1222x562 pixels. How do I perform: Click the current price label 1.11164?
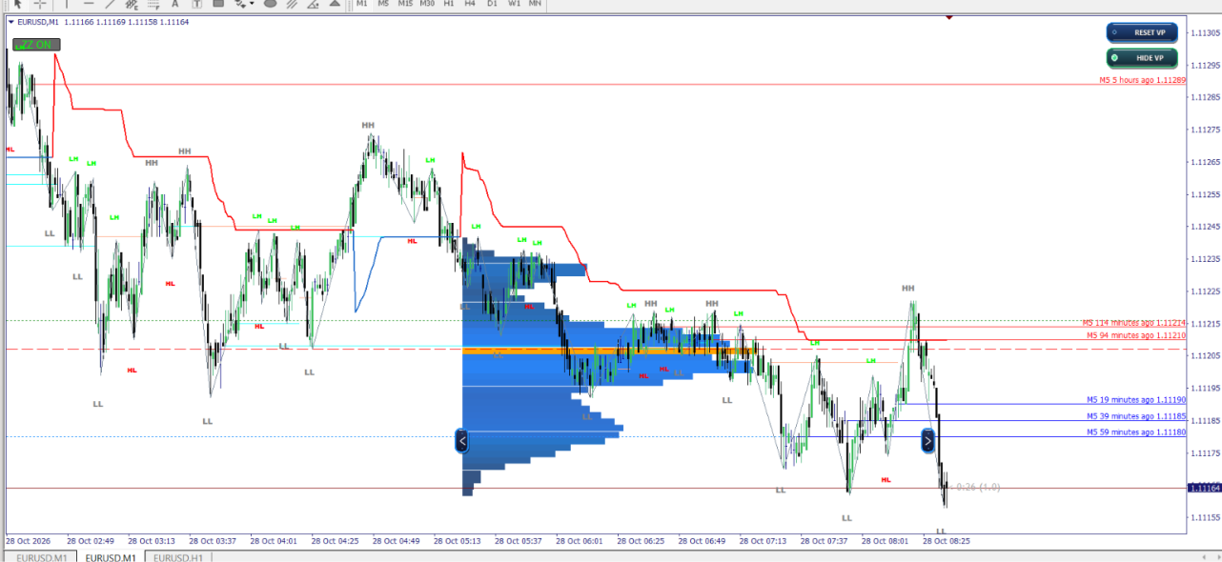click(x=1204, y=488)
